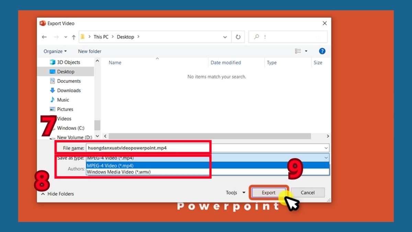The width and height of the screenshot is (412, 232).
Task: Click the Back navigation arrow
Action: [44, 37]
